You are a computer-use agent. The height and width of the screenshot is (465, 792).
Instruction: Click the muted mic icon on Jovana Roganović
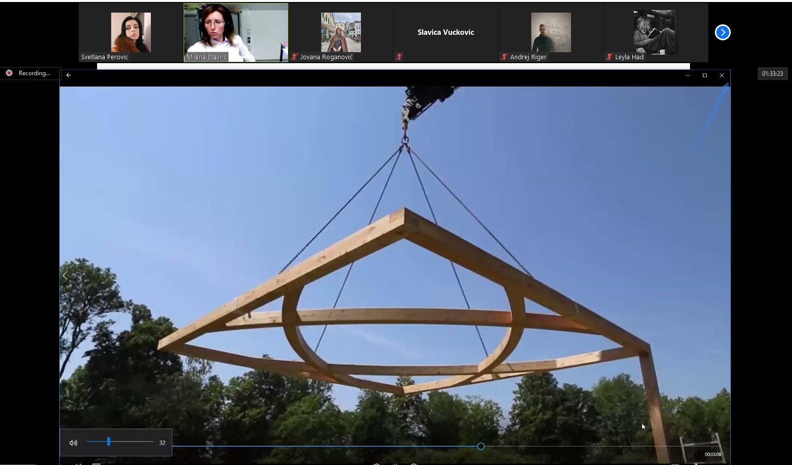[x=294, y=57]
